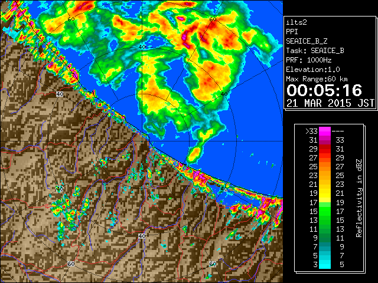Pick the bright green 15–17 dBZ color swatch
The image size is (378, 283).
pyautogui.click(x=325, y=211)
